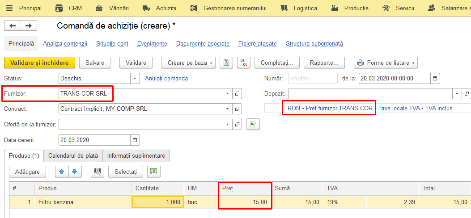Open the Producție section
The width and height of the screenshot is (471, 218).
pyautogui.click(x=350, y=8)
